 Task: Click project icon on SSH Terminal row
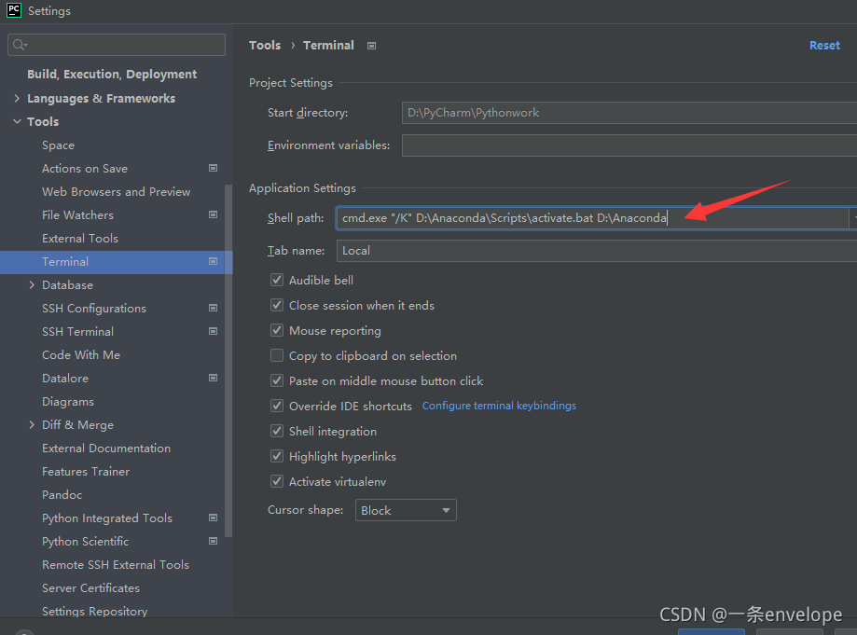(x=214, y=331)
